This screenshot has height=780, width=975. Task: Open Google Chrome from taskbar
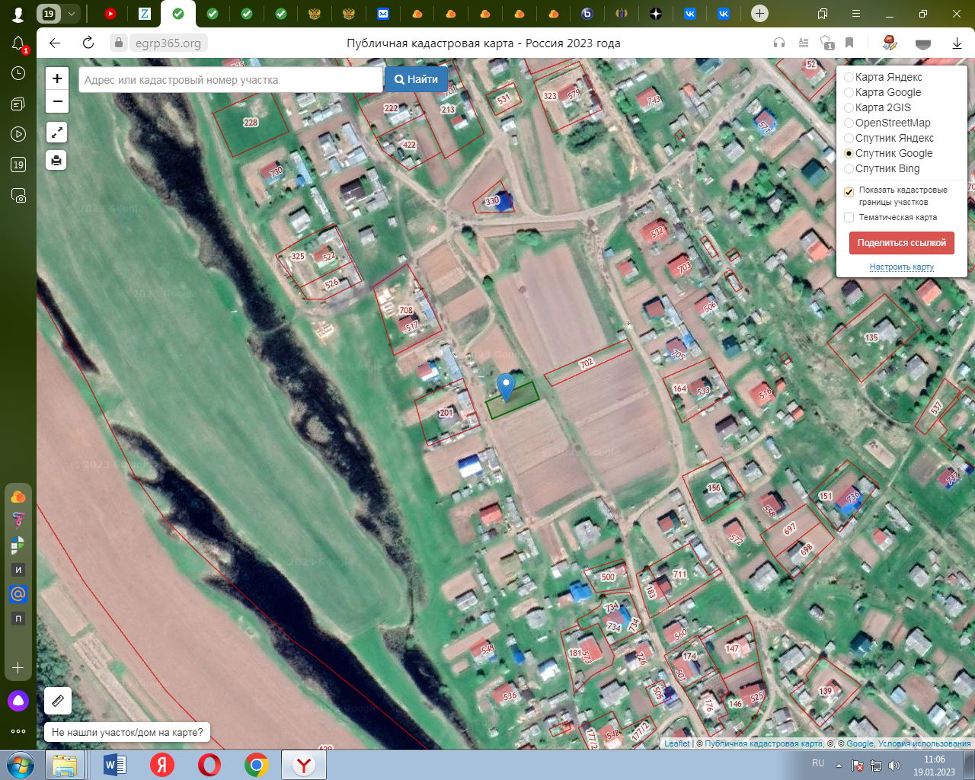coord(257,765)
